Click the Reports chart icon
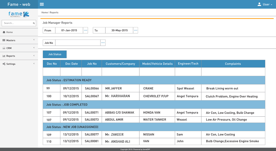 [x=4, y=56]
